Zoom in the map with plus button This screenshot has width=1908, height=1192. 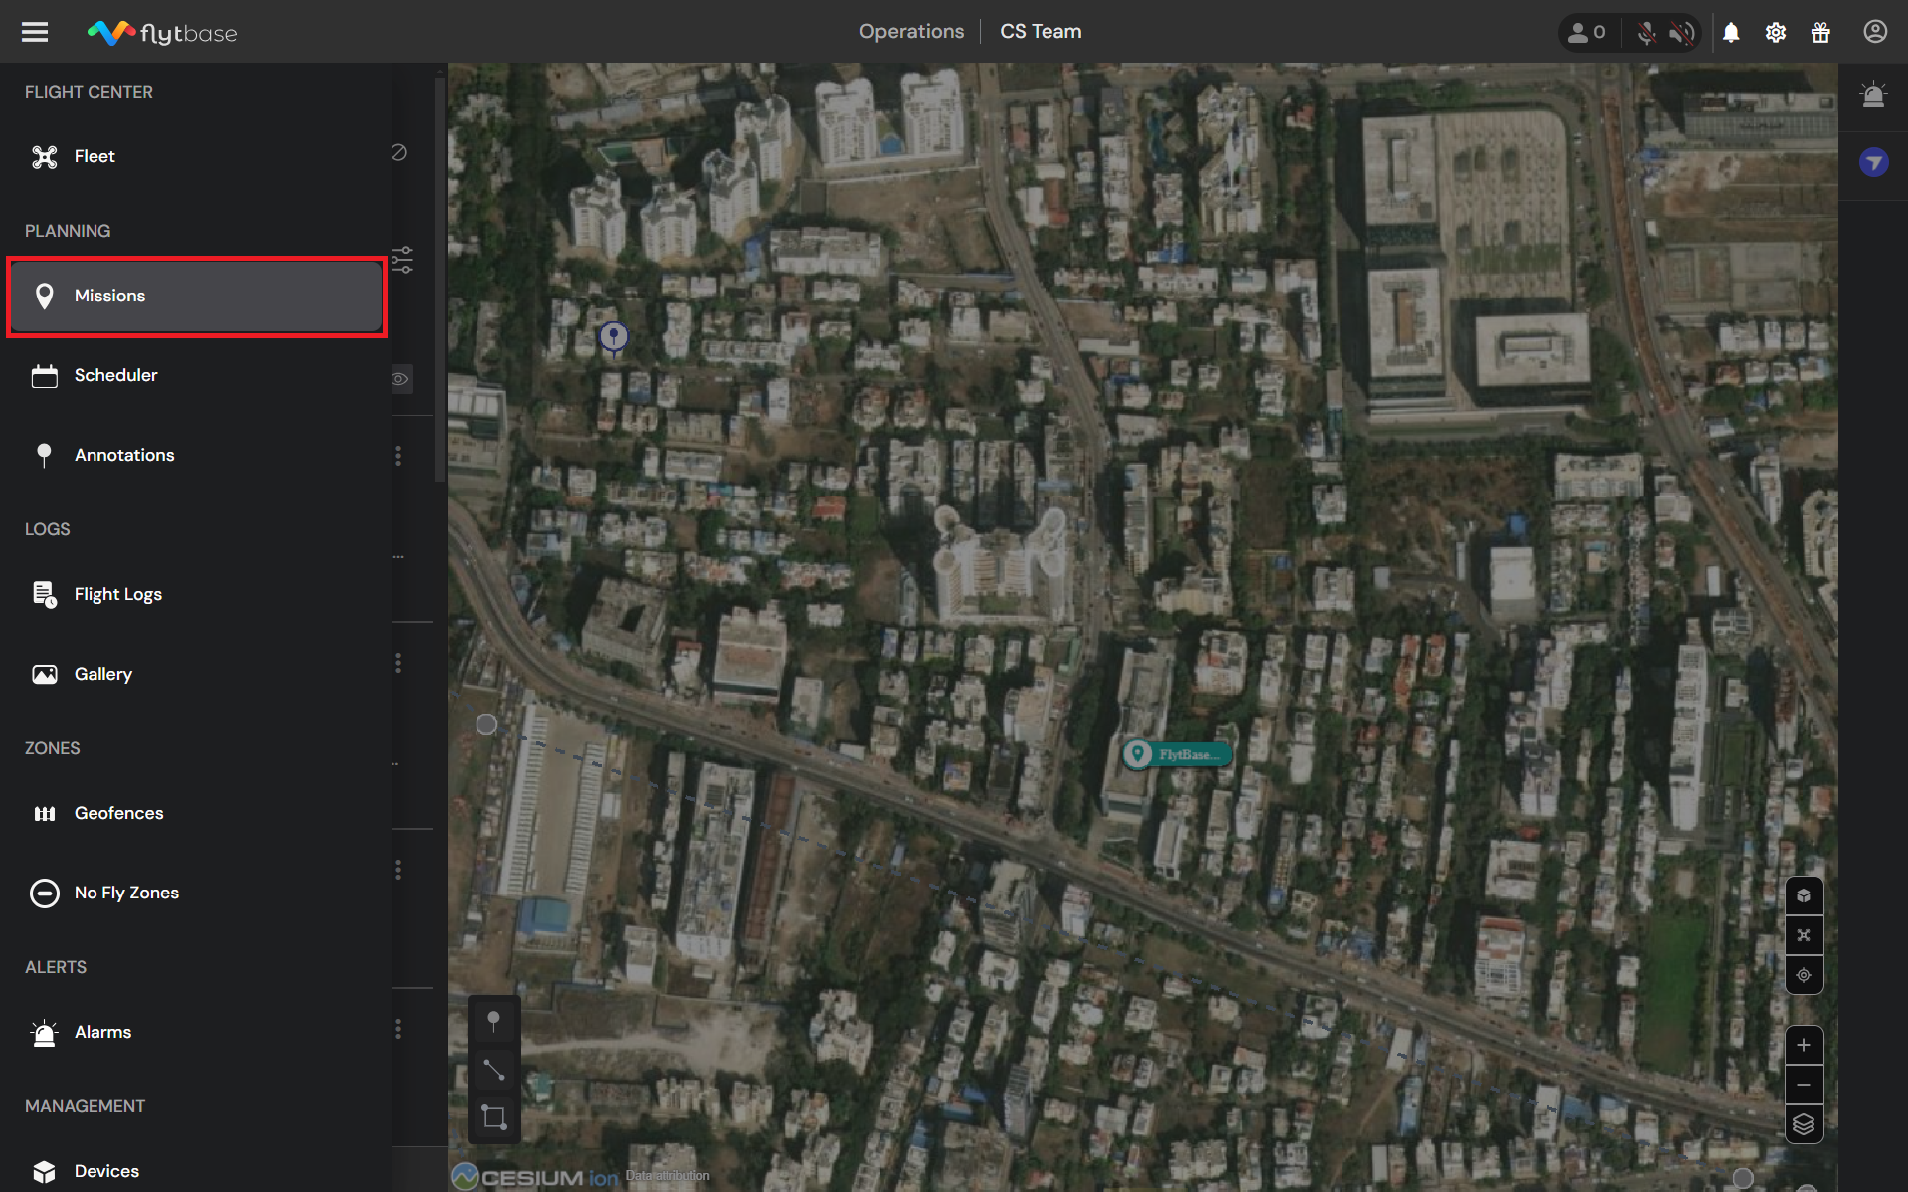(1804, 1045)
